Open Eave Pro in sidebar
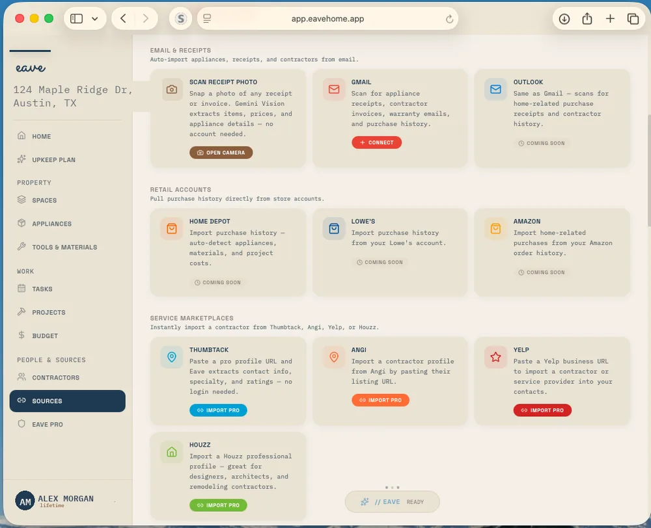Image resolution: width=651 pixels, height=528 pixels. click(67, 425)
